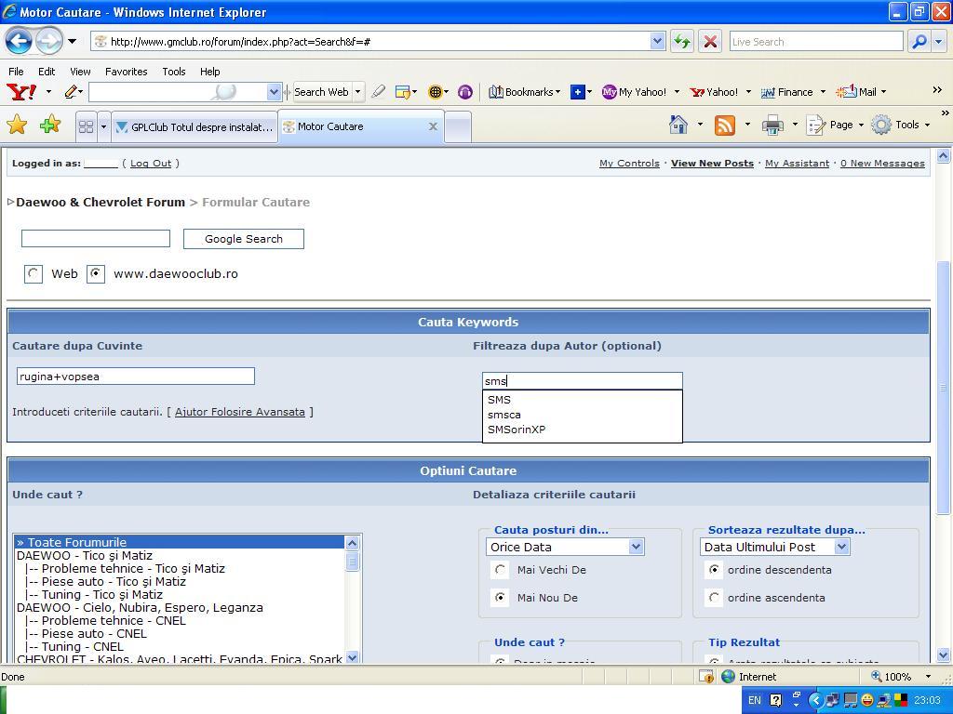The image size is (953, 714).
Task: Click the Home page icon
Action: click(x=678, y=125)
